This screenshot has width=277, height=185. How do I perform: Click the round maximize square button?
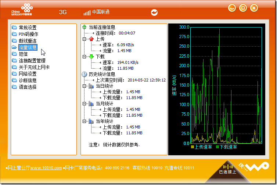[243, 8]
